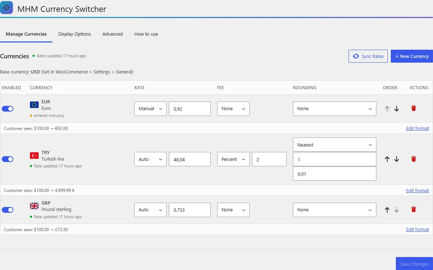Click 'Customer sees: $100.00 → 4.899,99 ₺' text
Screen dimensions: 433x270
39,190
